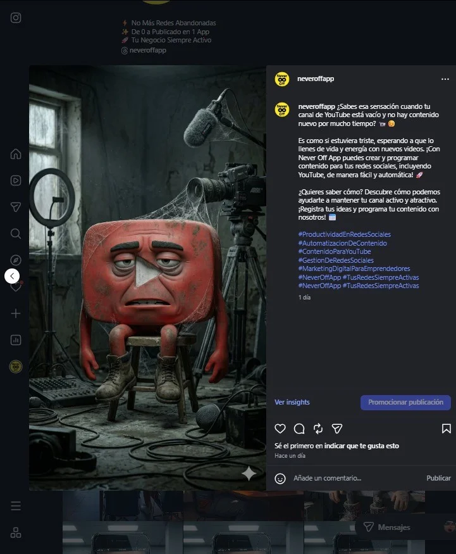This screenshot has height=554, width=456.
Task: Open neveroffapp Threads link in bio
Action: coord(144,50)
